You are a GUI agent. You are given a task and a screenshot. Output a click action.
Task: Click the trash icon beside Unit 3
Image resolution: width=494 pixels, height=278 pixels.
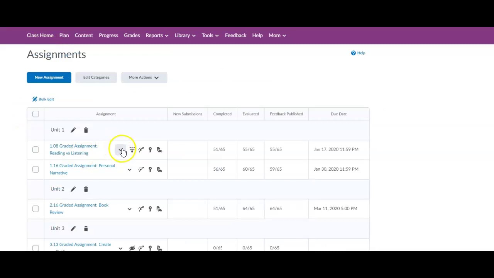click(x=86, y=229)
